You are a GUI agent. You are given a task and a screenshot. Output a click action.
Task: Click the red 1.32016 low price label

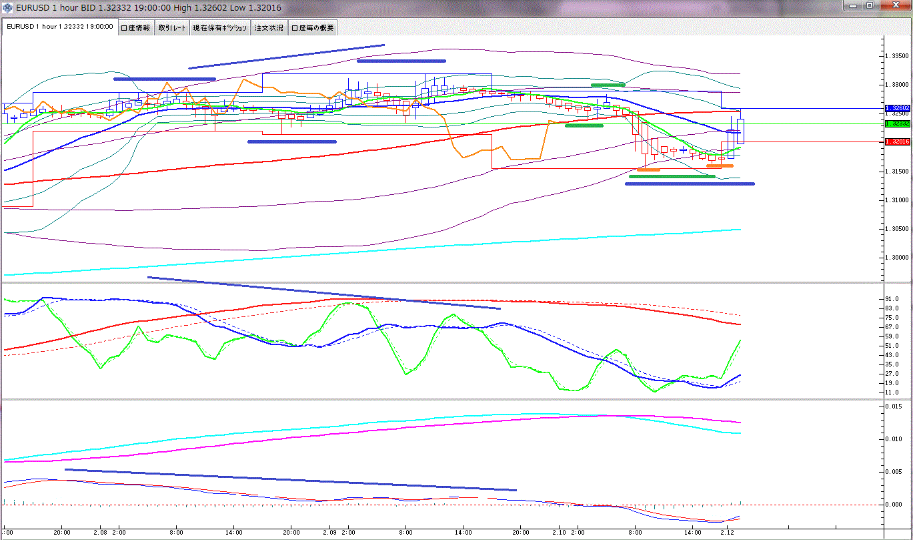[896, 142]
